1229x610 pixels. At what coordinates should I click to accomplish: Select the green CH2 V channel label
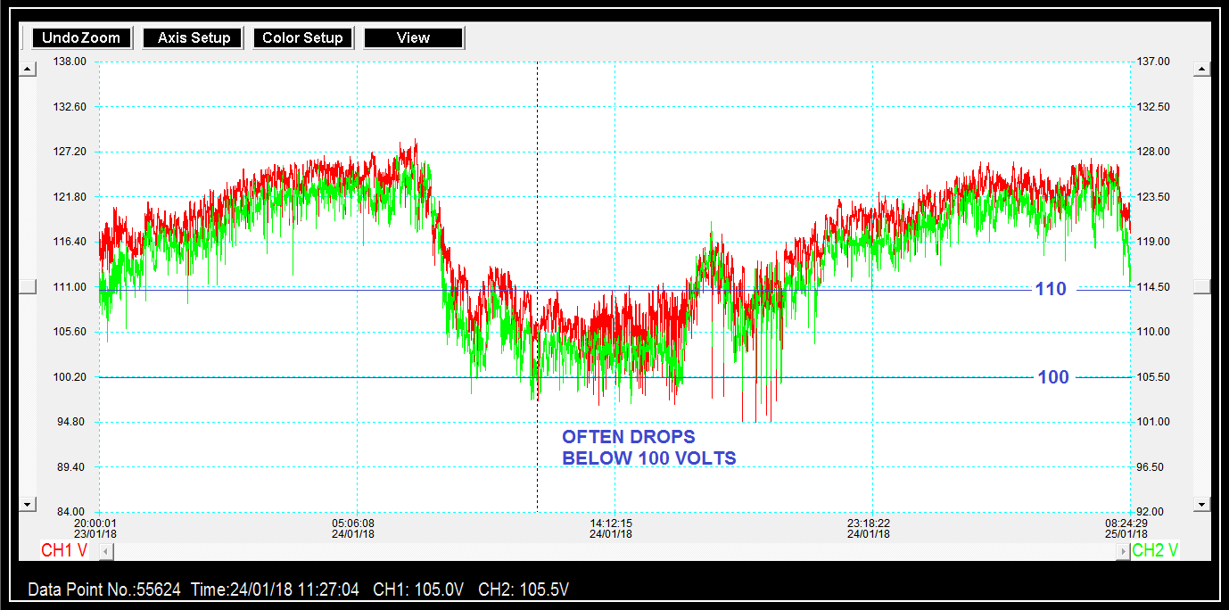[1154, 551]
